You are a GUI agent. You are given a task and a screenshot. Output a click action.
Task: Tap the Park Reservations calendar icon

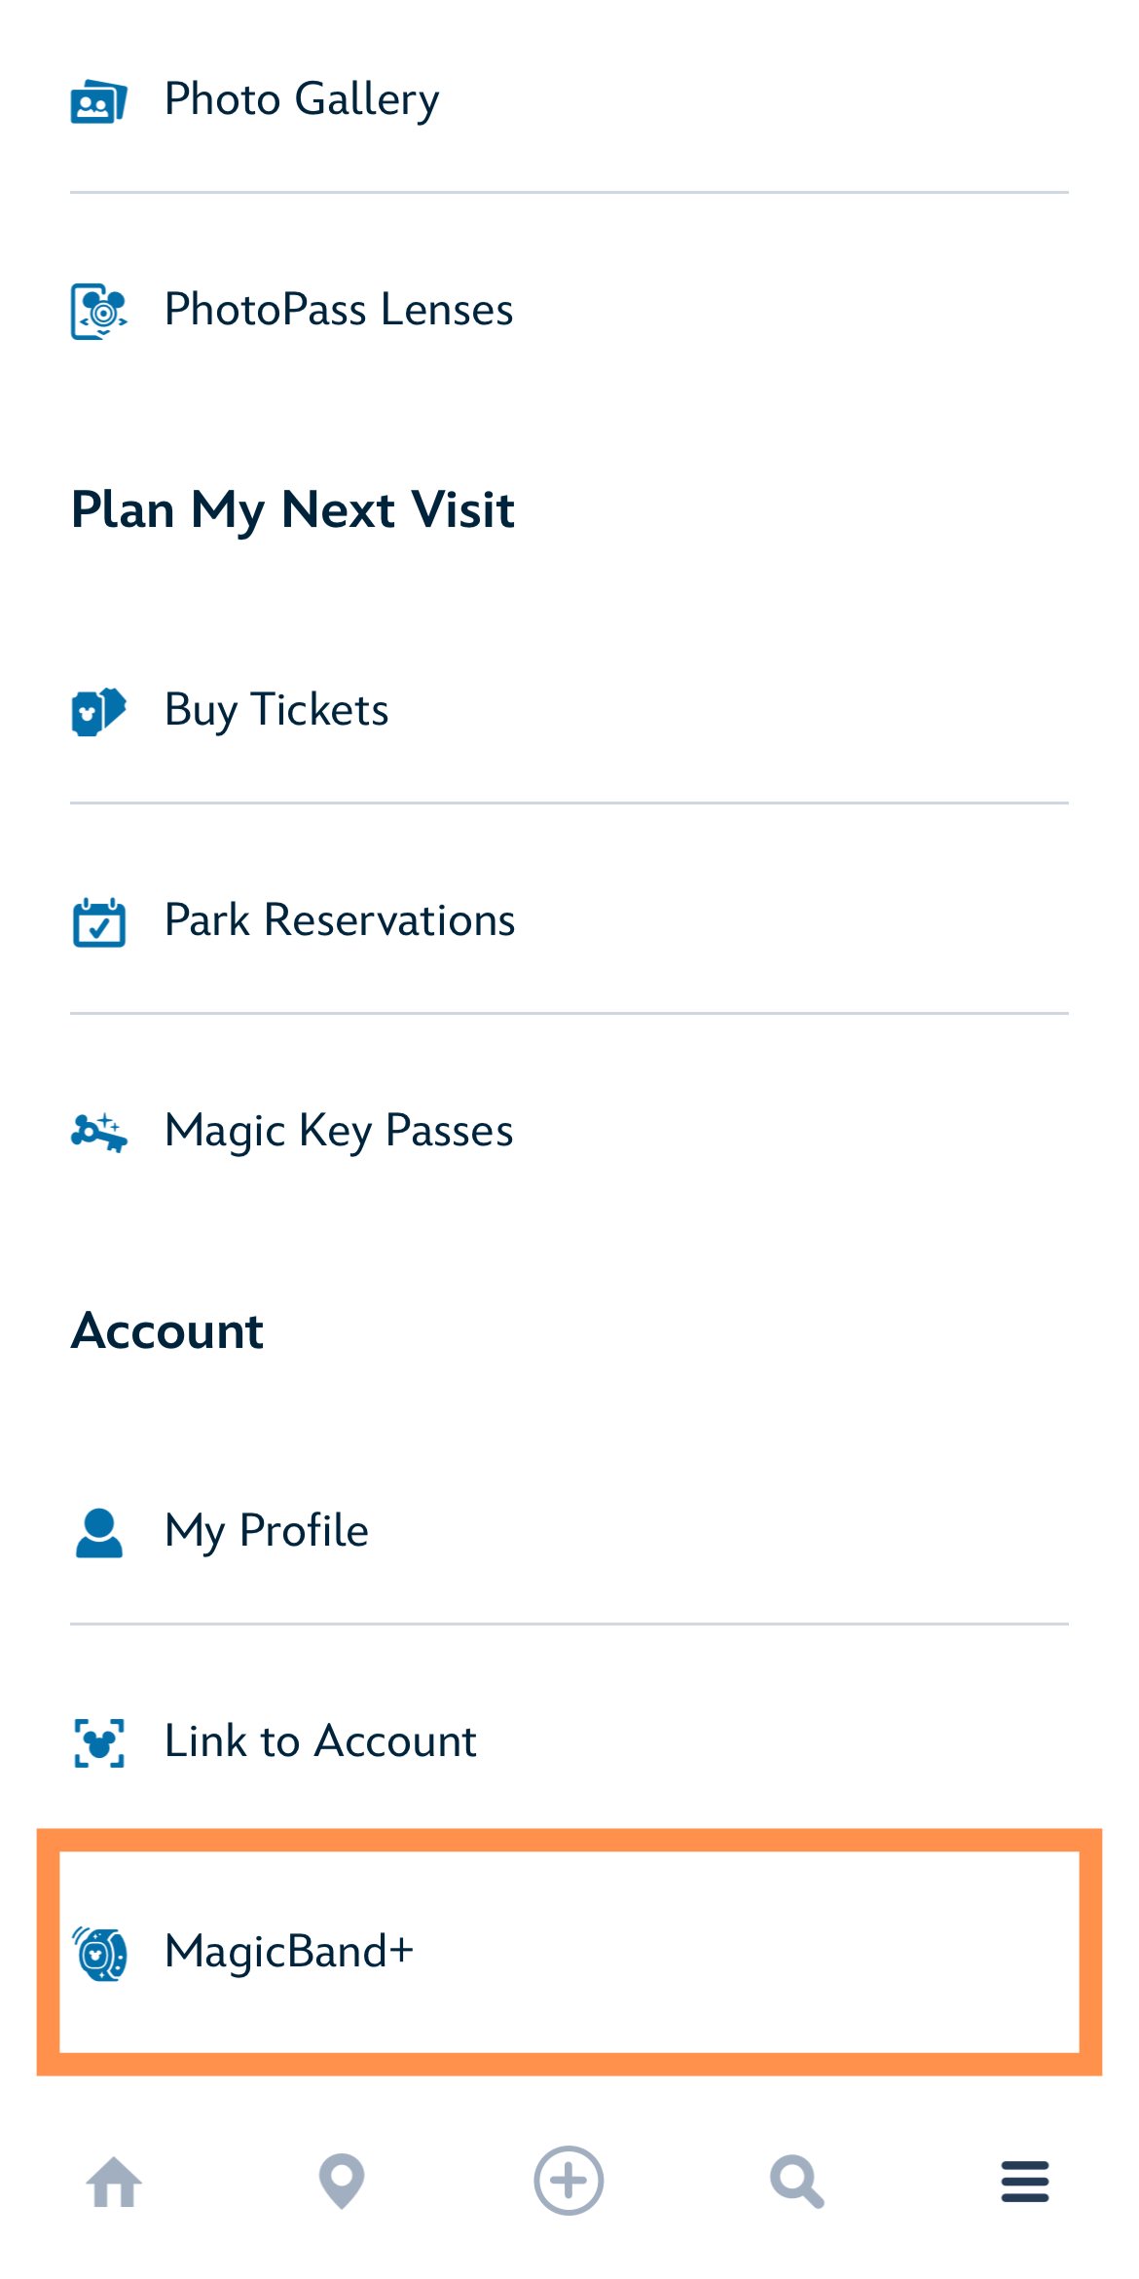pyautogui.click(x=98, y=921)
